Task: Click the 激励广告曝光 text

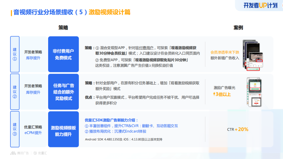Action: [225, 88]
